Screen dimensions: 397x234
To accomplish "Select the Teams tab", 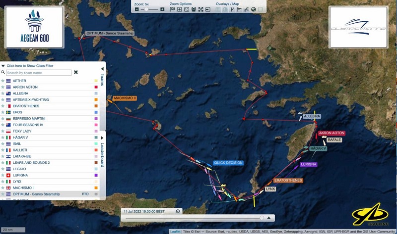I will [x=102, y=80].
